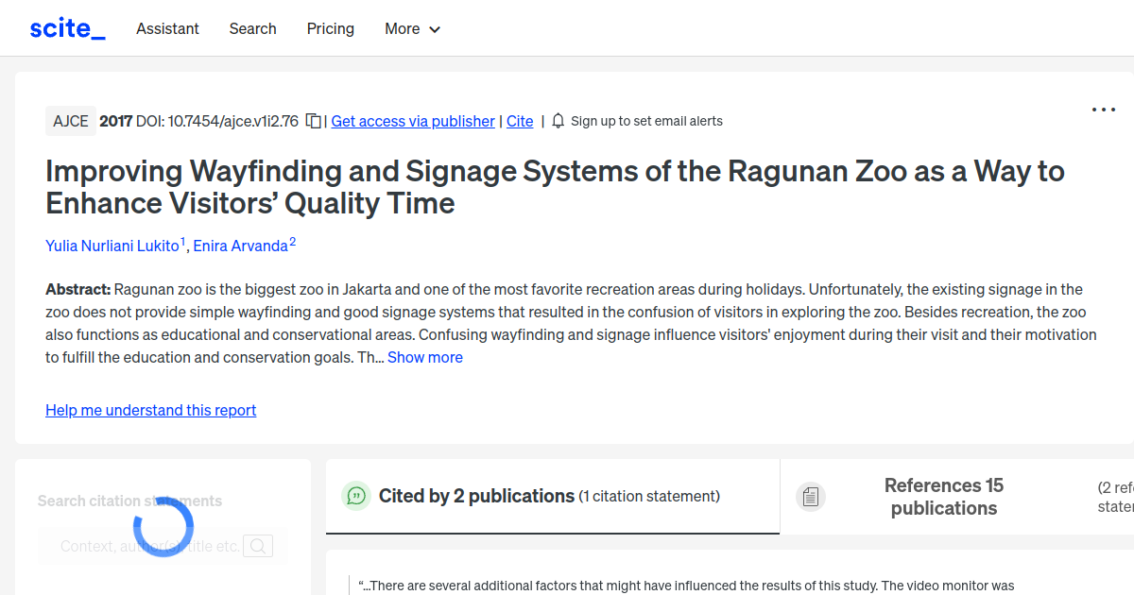Expand the More navigation menu

coord(412,29)
